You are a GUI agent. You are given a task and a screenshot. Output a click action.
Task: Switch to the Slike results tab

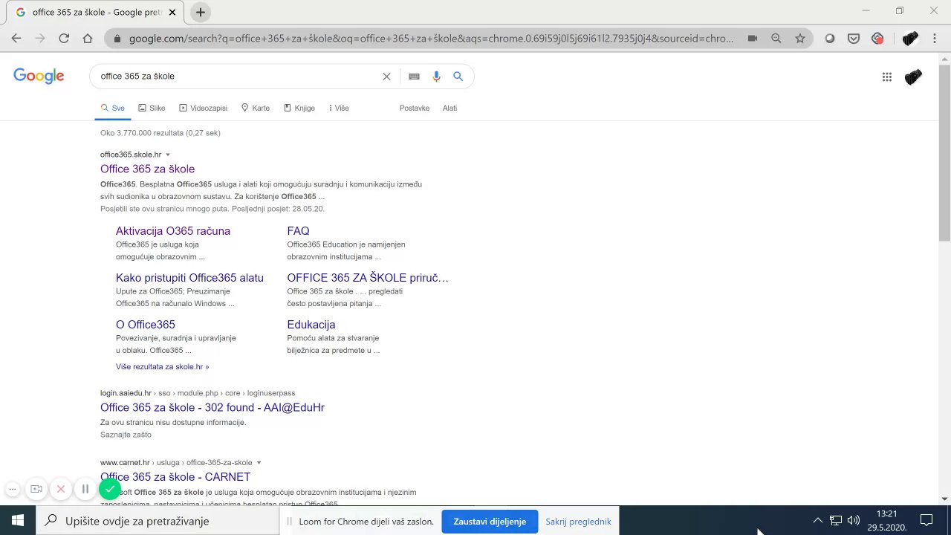pyautogui.click(x=152, y=108)
